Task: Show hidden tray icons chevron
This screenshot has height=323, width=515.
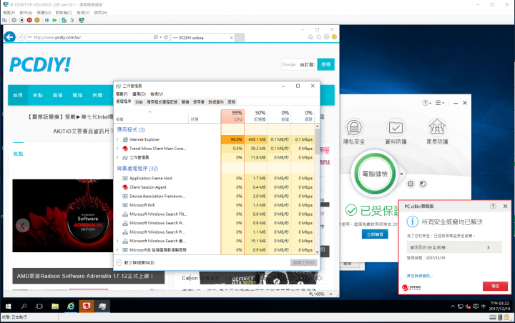Action: coord(453,307)
